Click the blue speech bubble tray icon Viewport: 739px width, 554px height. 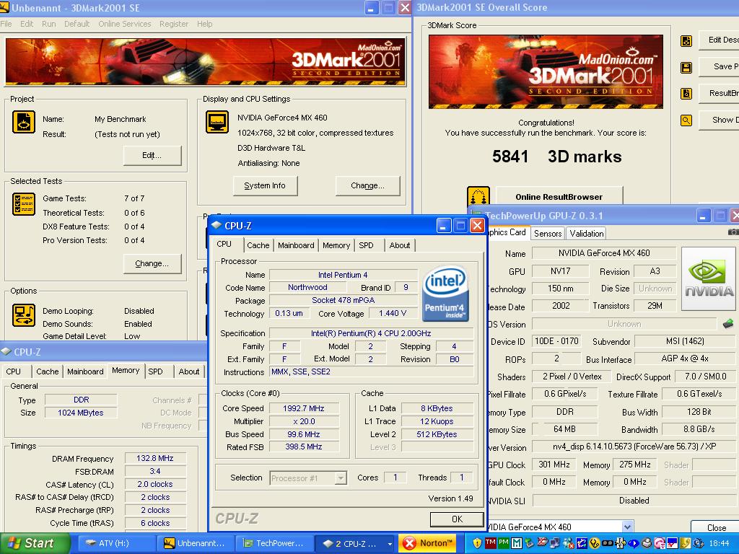pos(634,543)
